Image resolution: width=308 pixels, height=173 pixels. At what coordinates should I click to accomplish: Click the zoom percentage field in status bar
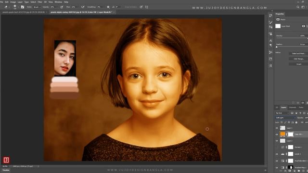pos(5,166)
